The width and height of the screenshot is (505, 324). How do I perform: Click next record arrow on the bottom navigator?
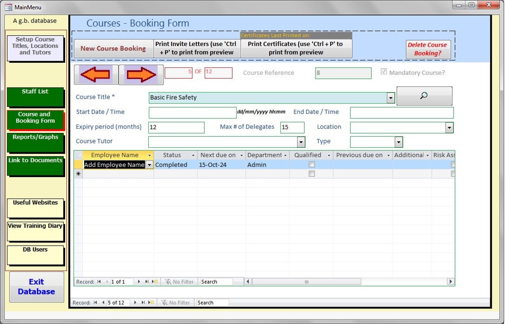[135, 303]
